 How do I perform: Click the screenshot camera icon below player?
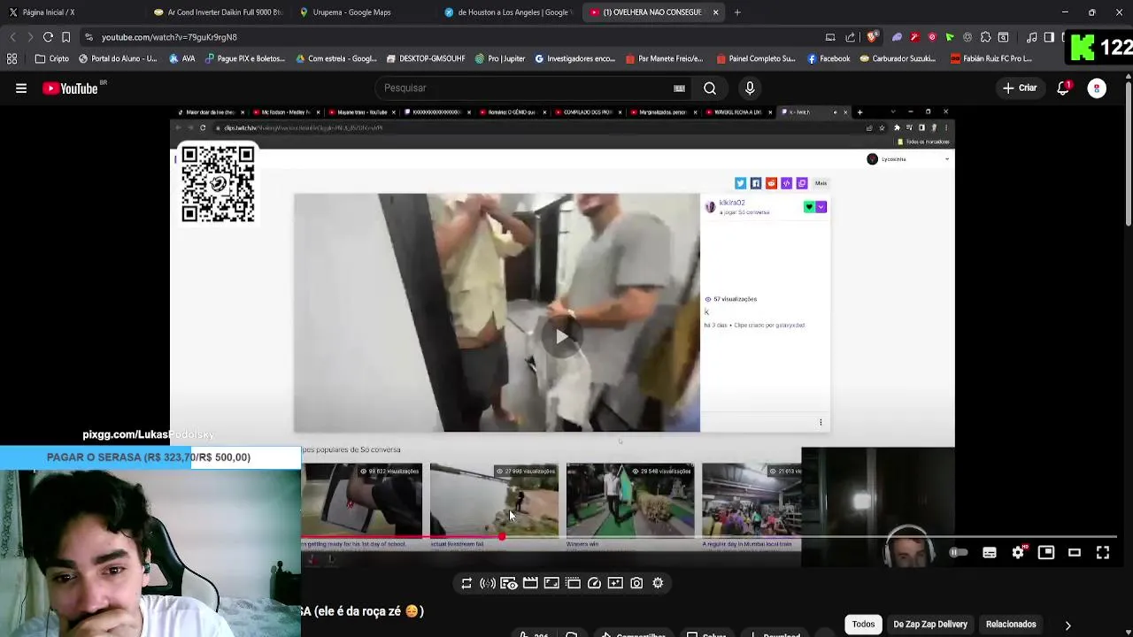[x=636, y=583]
